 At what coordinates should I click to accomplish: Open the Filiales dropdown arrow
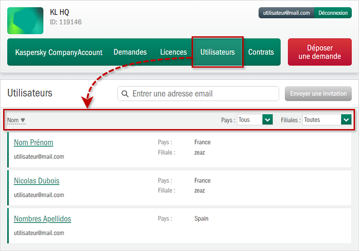click(x=346, y=120)
